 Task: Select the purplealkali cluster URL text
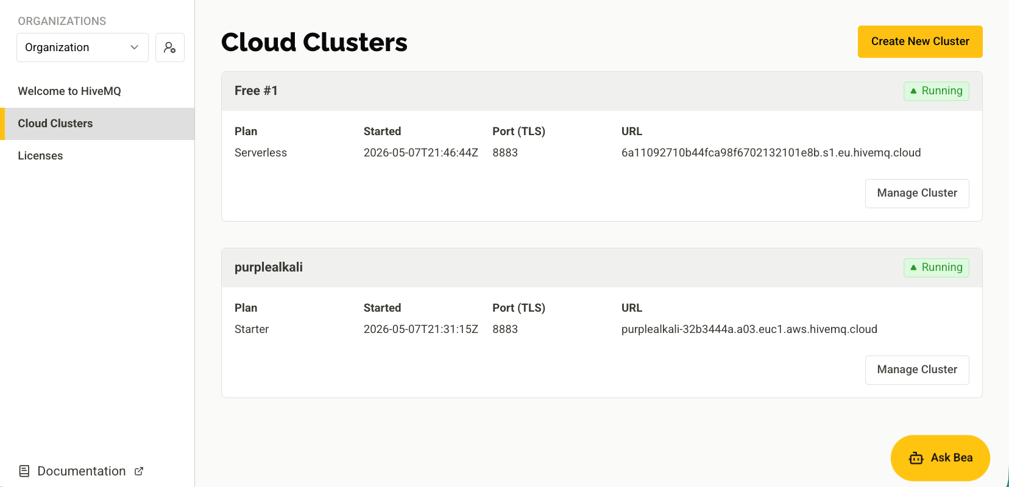click(x=749, y=329)
